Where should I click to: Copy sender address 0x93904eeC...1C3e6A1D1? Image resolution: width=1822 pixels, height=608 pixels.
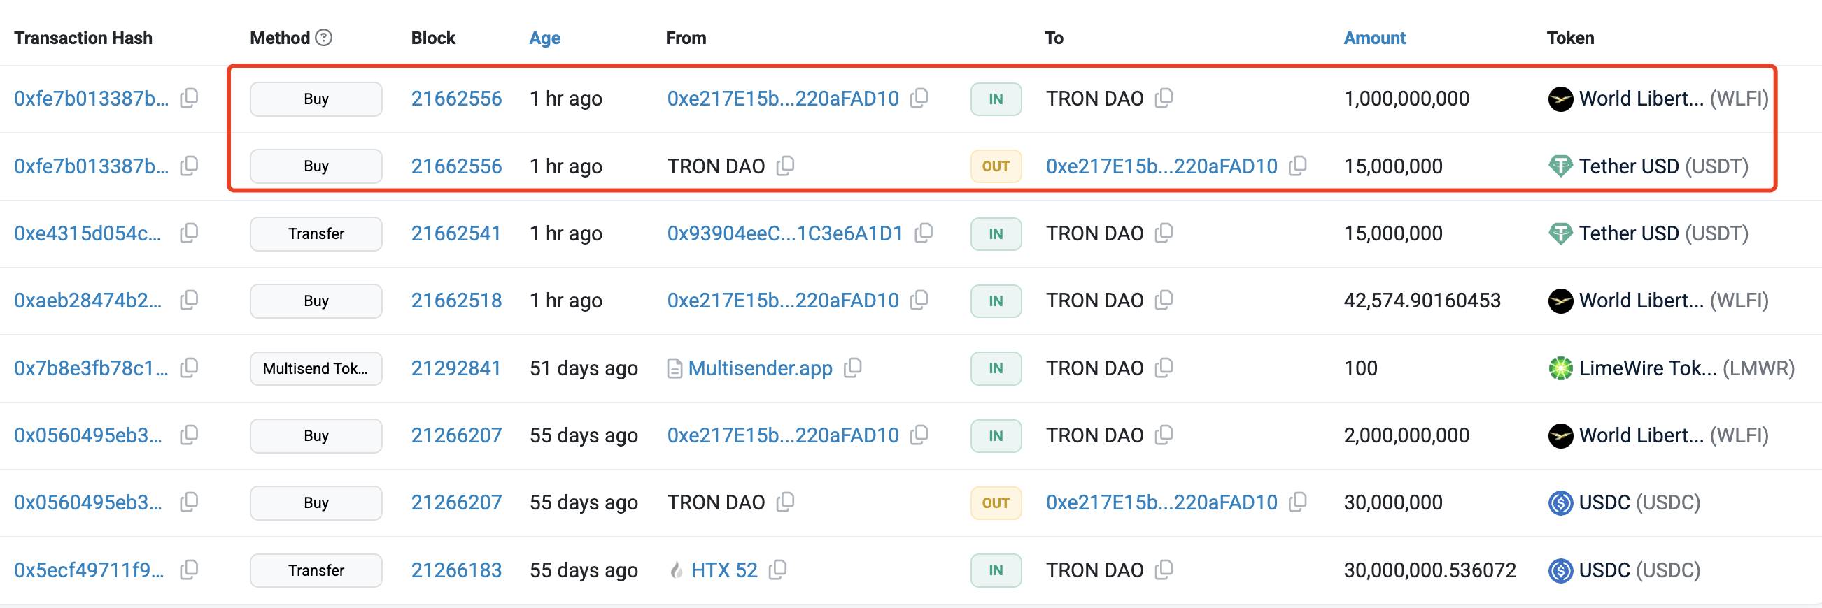(924, 233)
